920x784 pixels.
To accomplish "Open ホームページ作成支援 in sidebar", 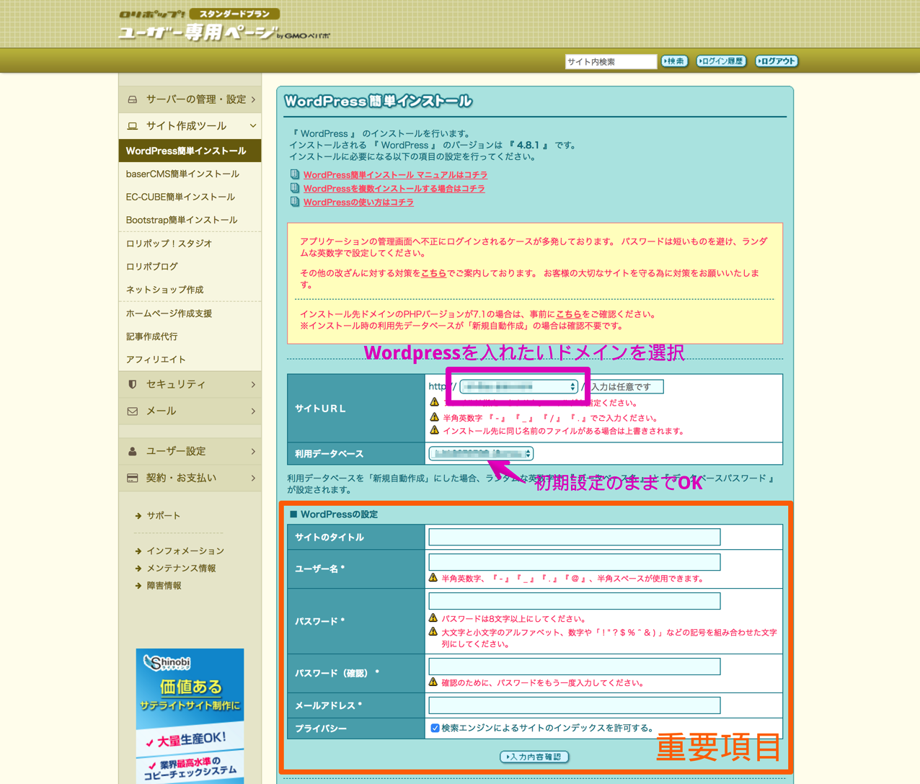I will [190, 313].
